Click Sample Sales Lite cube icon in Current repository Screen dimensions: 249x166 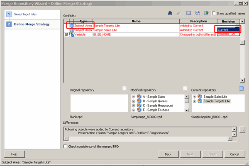pos(200,96)
